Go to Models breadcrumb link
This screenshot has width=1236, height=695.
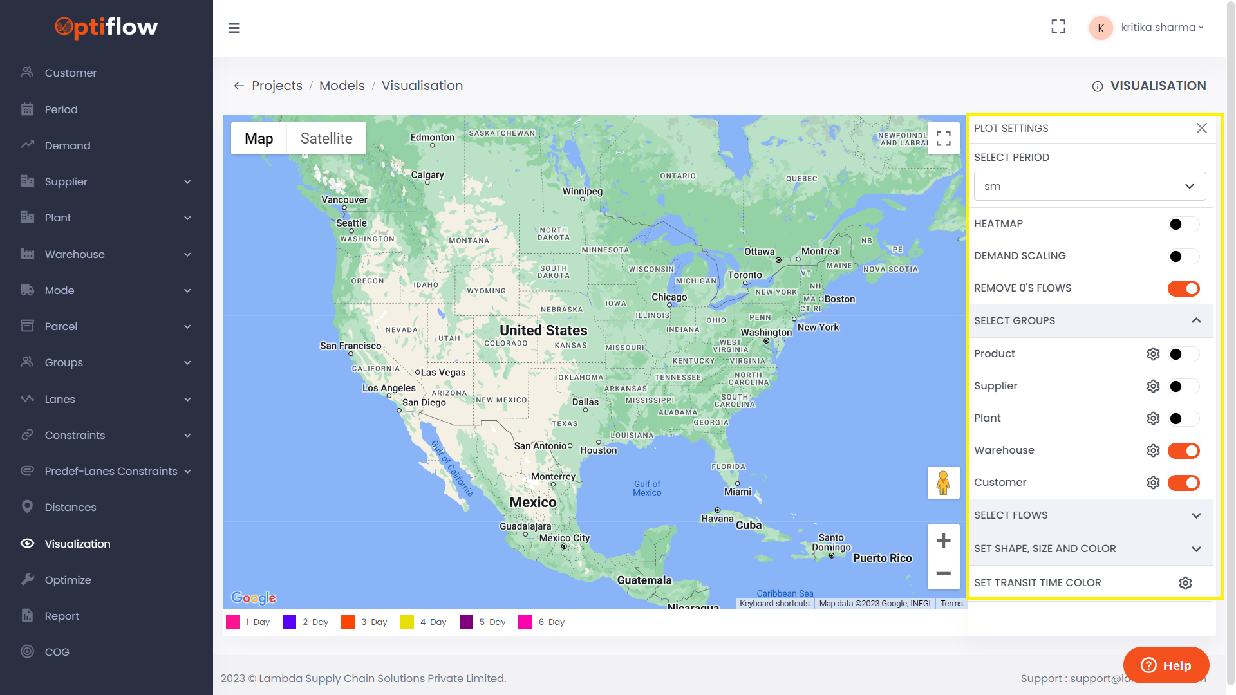coord(342,86)
